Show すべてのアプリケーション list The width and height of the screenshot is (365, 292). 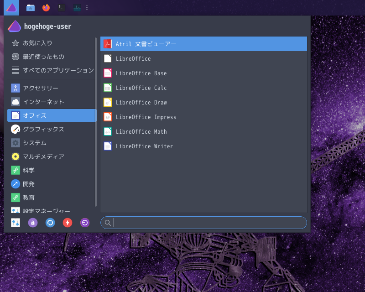pyautogui.click(x=51, y=70)
